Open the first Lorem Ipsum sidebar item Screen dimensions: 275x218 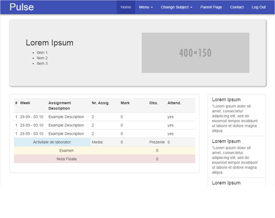237,115
